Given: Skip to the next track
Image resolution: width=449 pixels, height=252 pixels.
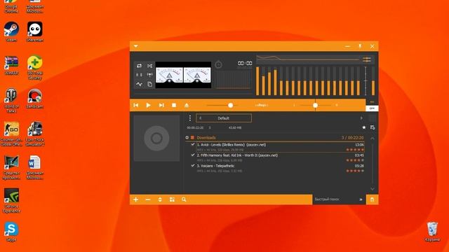Looking at the screenshot, I should (x=161, y=105).
